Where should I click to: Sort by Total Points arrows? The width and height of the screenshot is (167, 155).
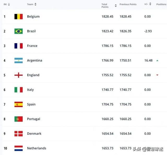coord(116,6)
